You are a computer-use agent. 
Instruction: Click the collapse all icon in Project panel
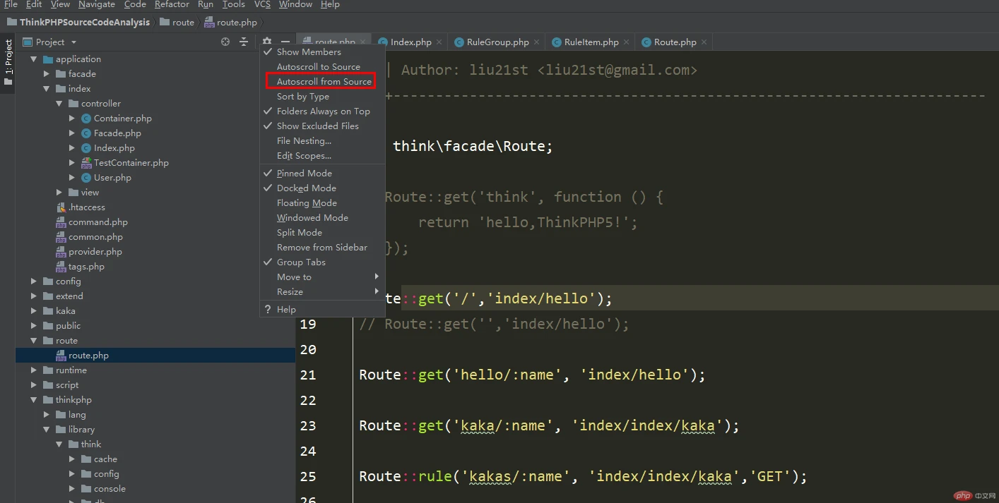coord(244,42)
